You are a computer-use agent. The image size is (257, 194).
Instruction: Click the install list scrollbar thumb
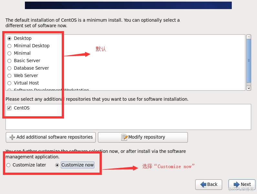(x=249, y=61)
